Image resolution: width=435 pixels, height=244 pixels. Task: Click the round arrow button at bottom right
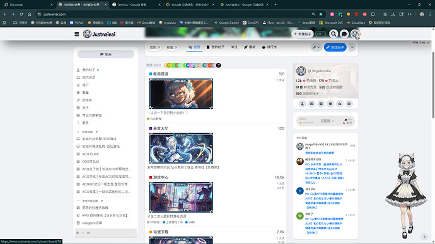424,236
